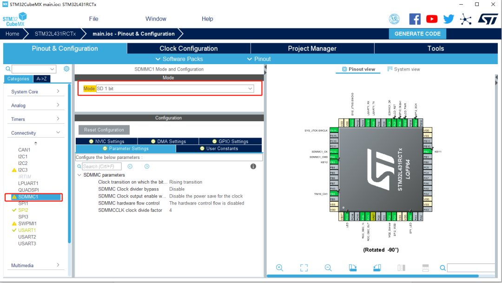Click the pin search input field
Image resolution: width=502 pixels, height=283 pixels.
471,268
